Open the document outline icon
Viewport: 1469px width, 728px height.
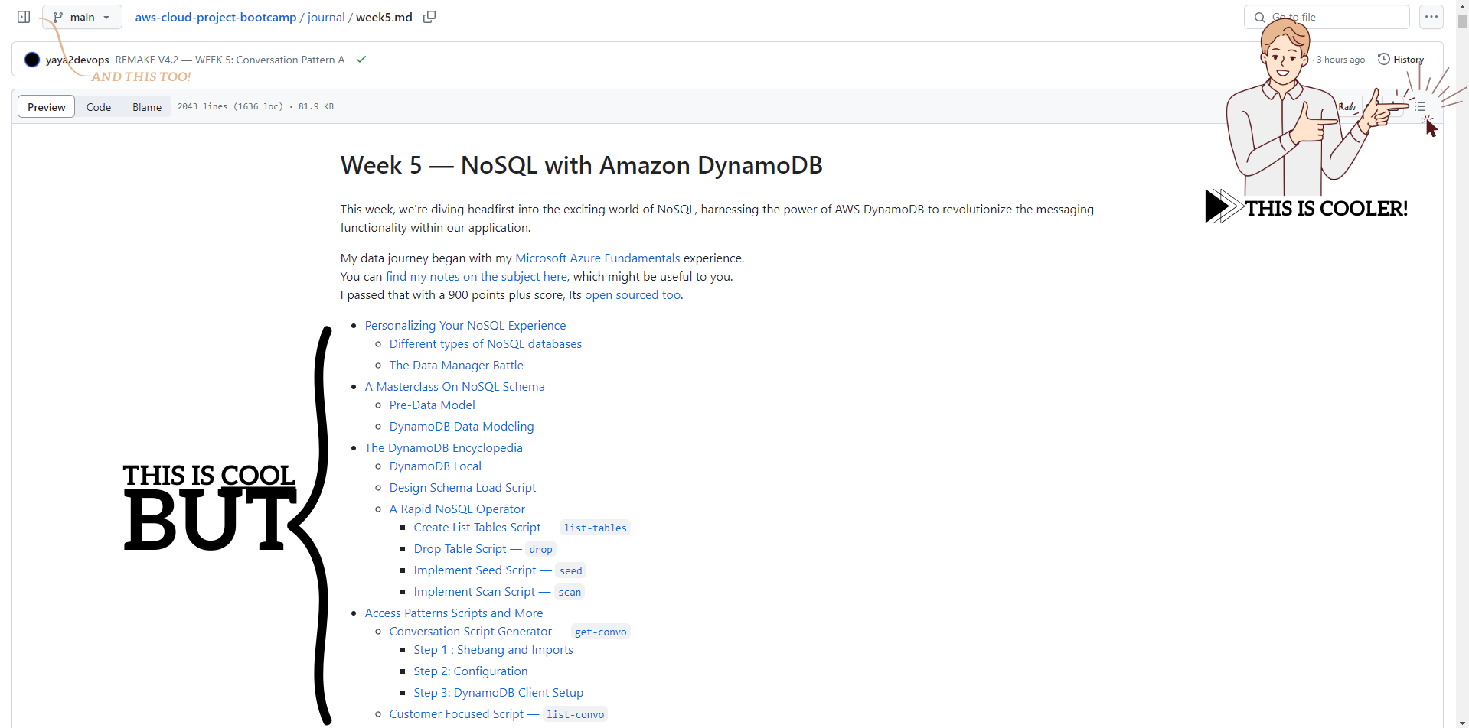[x=1420, y=107]
